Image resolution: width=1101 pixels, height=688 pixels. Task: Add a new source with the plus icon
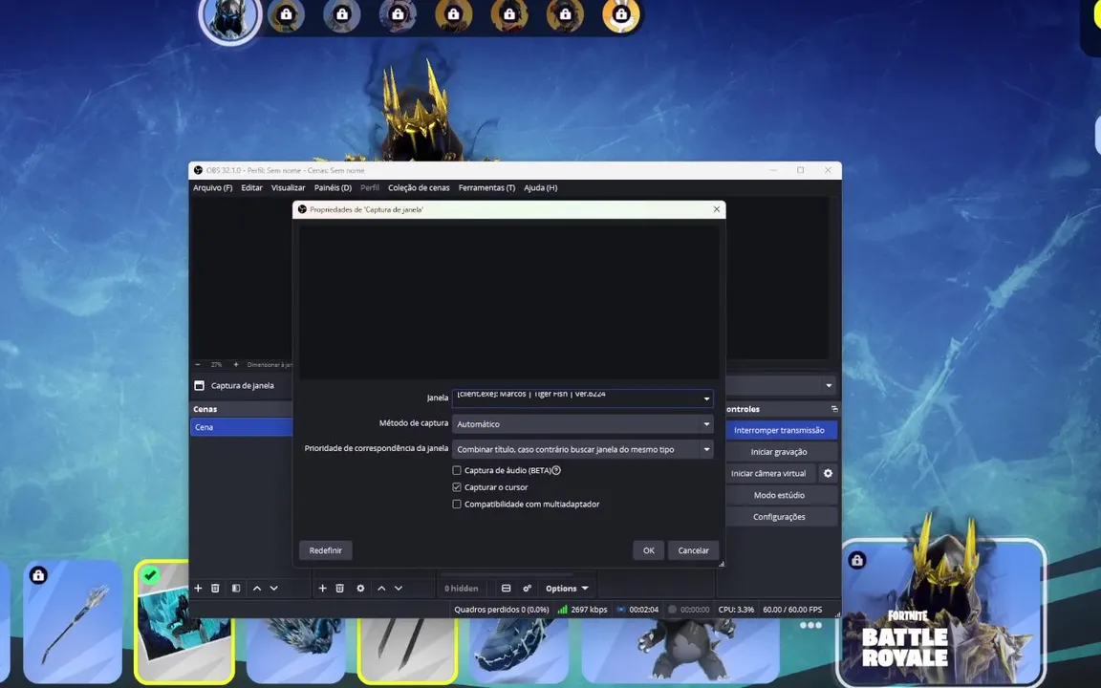(x=322, y=589)
